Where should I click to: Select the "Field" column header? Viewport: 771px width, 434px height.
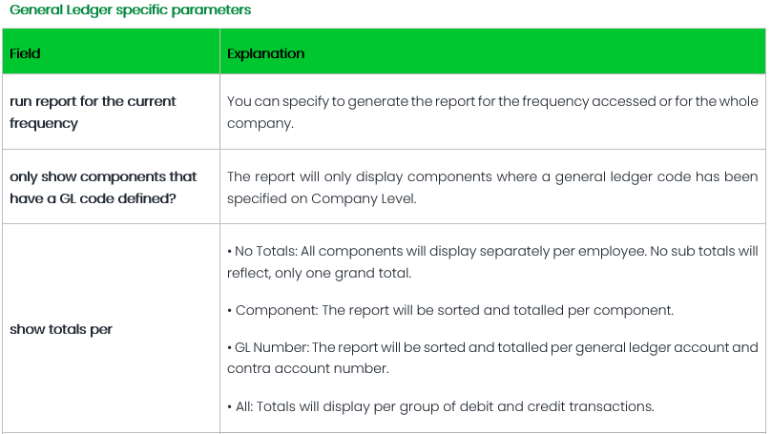[x=25, y=53]
